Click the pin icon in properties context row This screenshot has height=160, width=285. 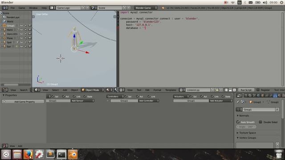pyautogui.click(x=238, y=102)
